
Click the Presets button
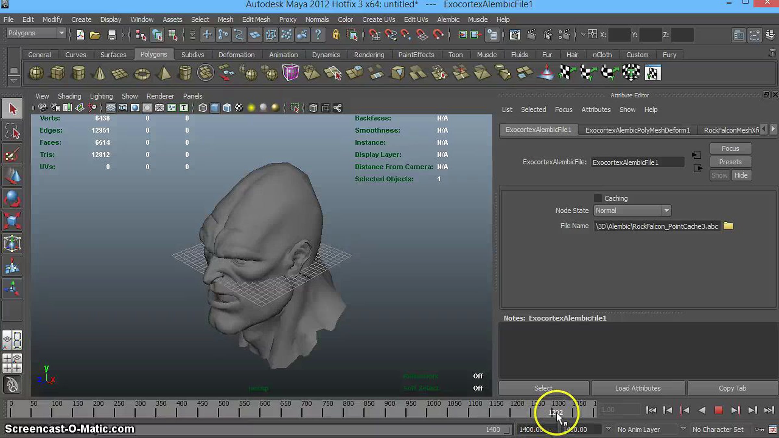(730, 162)
